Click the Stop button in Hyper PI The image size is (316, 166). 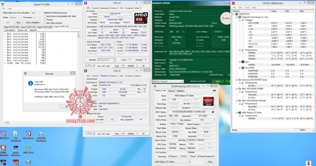(x=18, y=22)
